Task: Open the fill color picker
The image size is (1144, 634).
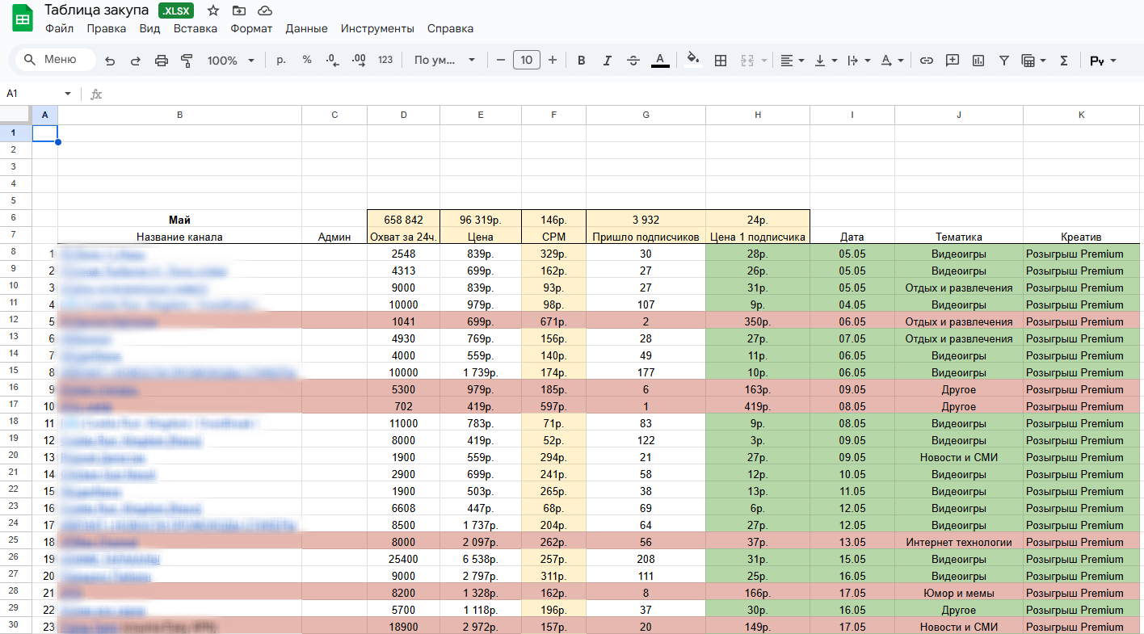Action: tap(692, 59)
